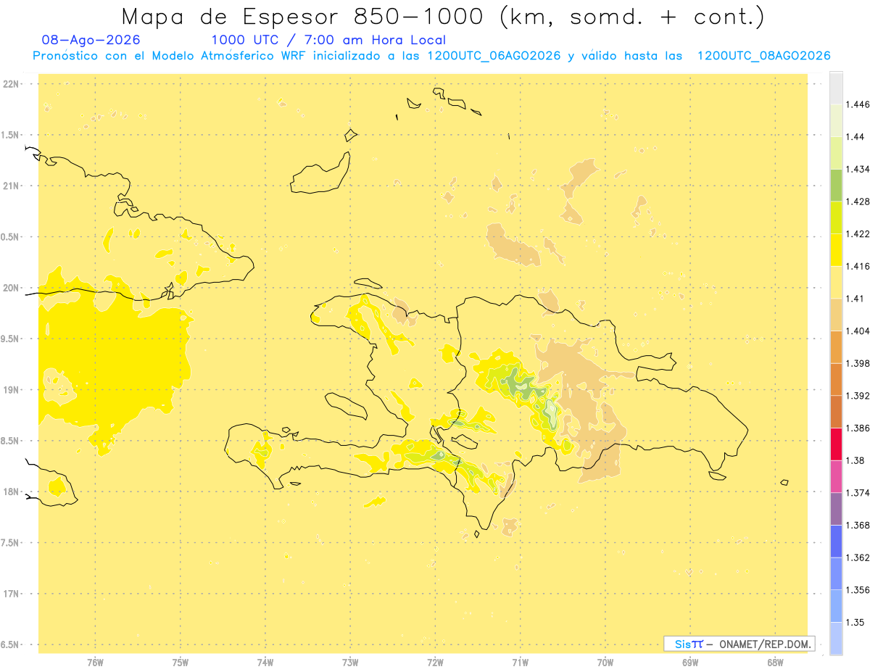Pick the bright yellow swatch between 1.416 and 1.422

tap(836, 250)
